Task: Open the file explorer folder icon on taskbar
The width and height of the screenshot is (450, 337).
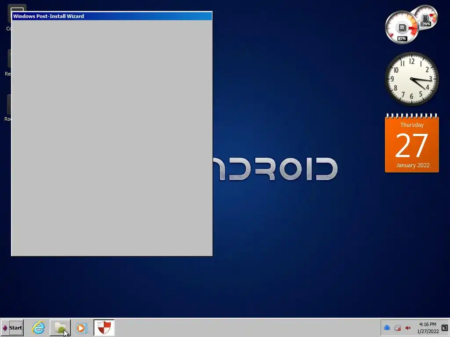Action: click(60, 327)
